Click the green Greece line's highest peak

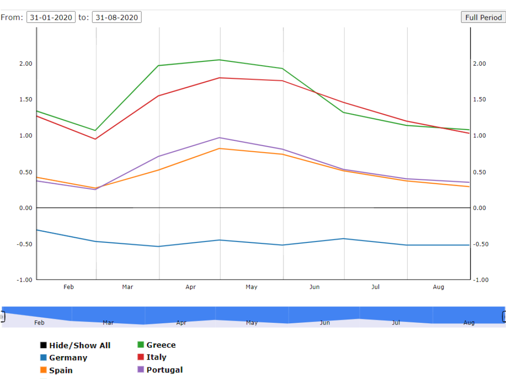(x=220, y=60)
